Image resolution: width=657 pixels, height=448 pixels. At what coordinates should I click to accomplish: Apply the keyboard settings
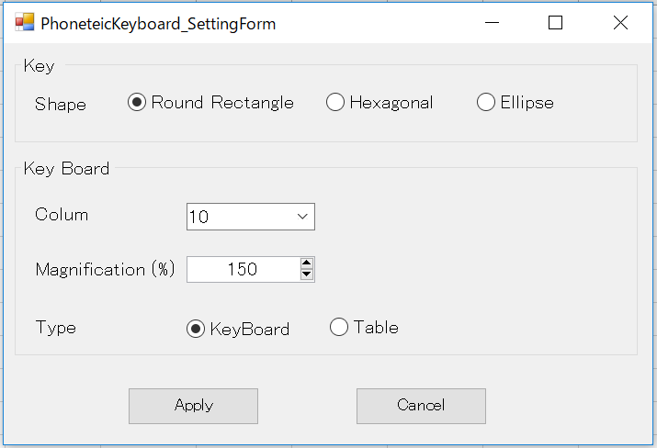pos(193,406)
